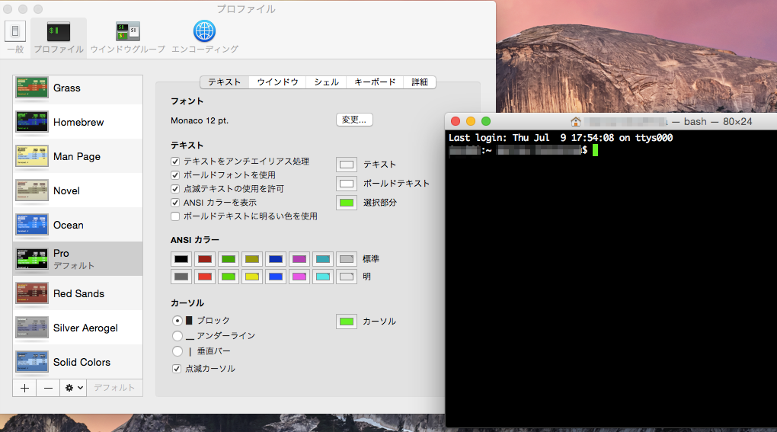Toggle 点滅テキストの使用を許可 checkbox
This screenshot has width=777, height=432.
click(x=175, y=189)
